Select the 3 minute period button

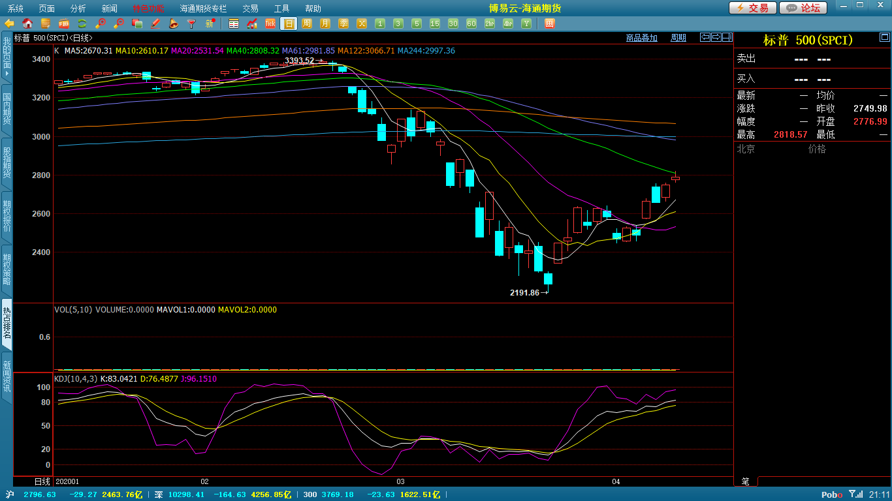pos(398,23)
